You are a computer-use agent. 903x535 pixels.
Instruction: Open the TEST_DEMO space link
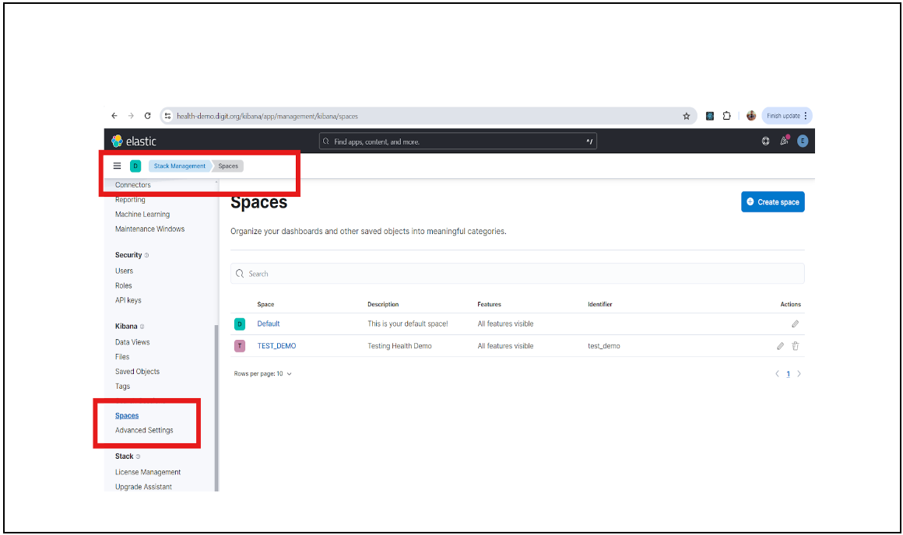tap(276, 346)
